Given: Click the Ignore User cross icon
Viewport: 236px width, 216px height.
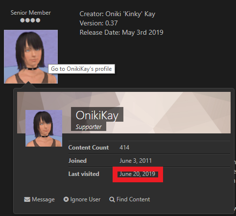Looking at the screenshot, I should pos(66,199).
